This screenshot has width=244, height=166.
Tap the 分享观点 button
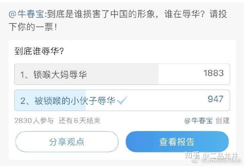point(67,142)
